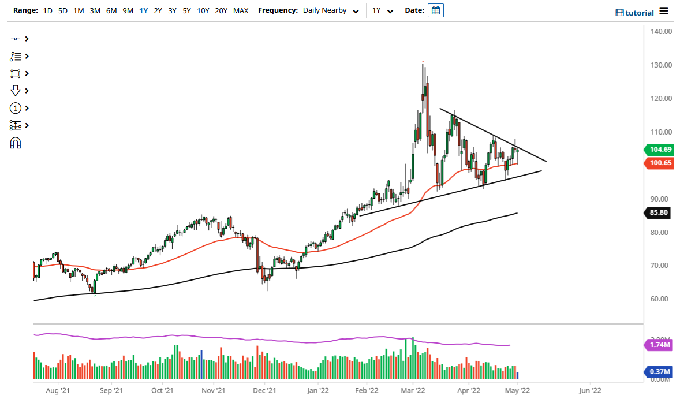This screenshot has width=680, height=399.
Task: Select the MAX range option
Action: [x=241, y=10]
